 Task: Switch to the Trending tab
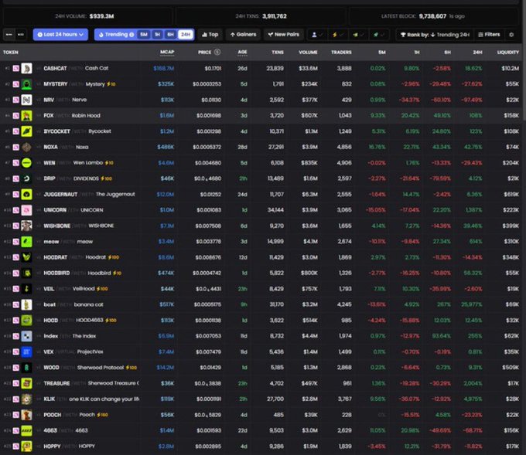click(x=116, y=35)
